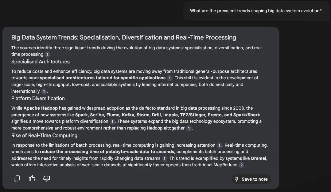Copy the response using the copy icon
This screenshot has height=192, width=331.
tap(17, 179)
